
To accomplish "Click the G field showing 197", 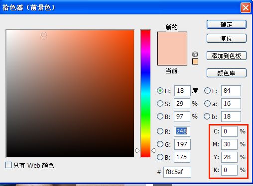I will coord(182,144).
